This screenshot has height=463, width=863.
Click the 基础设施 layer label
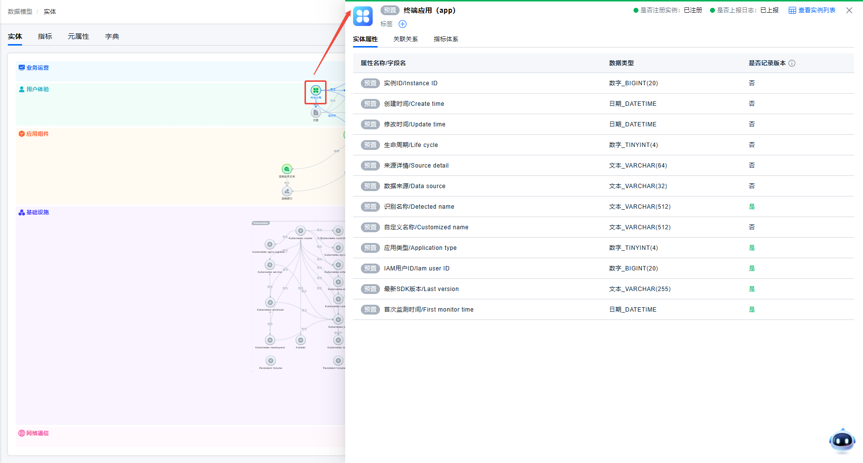tap(37, 212)
